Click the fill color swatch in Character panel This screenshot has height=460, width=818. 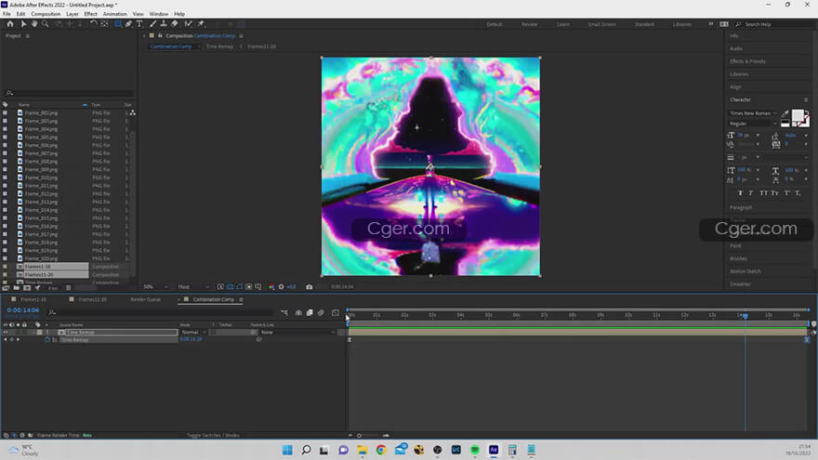798,115
